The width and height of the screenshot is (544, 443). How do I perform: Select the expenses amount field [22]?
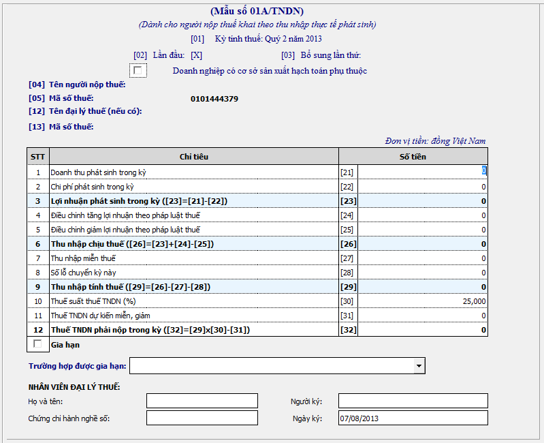click(422, 187)
